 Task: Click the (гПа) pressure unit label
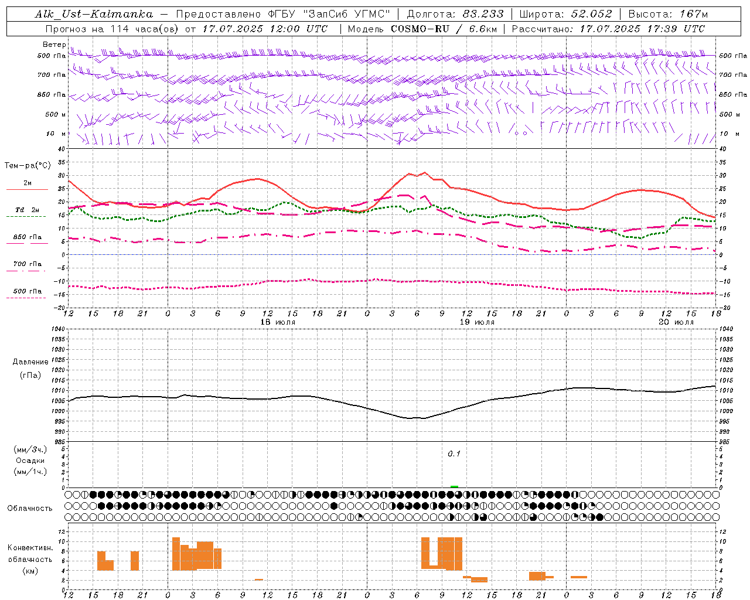pos(30,376)
